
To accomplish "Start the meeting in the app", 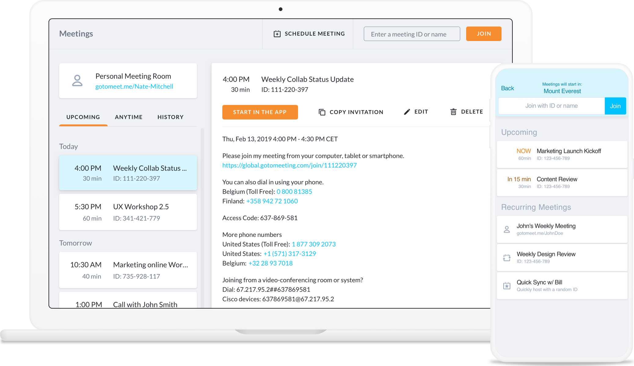I will [x=260, y=112].
